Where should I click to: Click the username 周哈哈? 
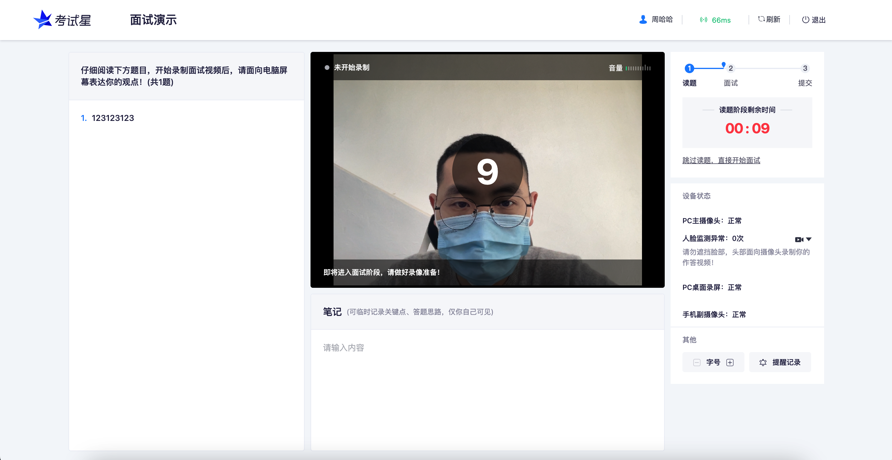(662, 19)
